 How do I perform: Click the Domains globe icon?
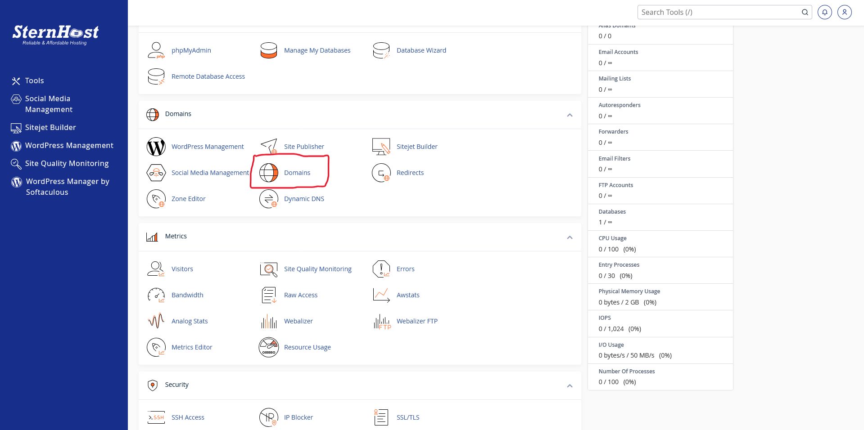click(x=269, y=173)
